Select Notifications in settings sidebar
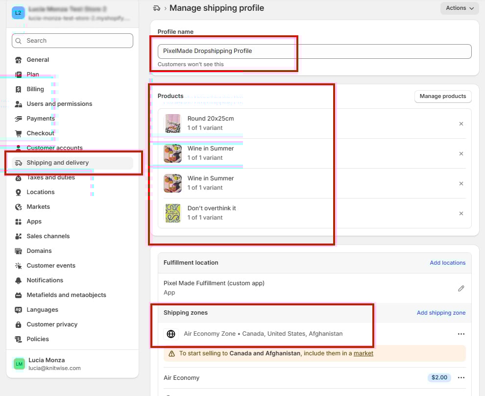The width and height of the screenshot is (485, 396). pos(45,280)
